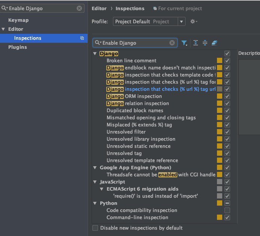Focus the inspections filter search field
Screen dimensions: 260x236
[135, 43]
